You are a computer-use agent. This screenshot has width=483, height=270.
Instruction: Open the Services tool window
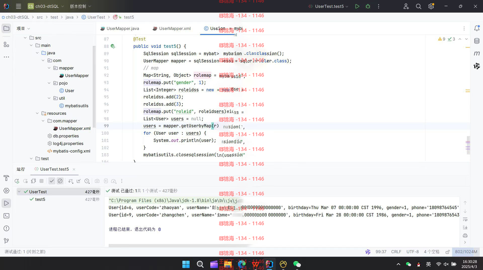click(x=7, y=191)
